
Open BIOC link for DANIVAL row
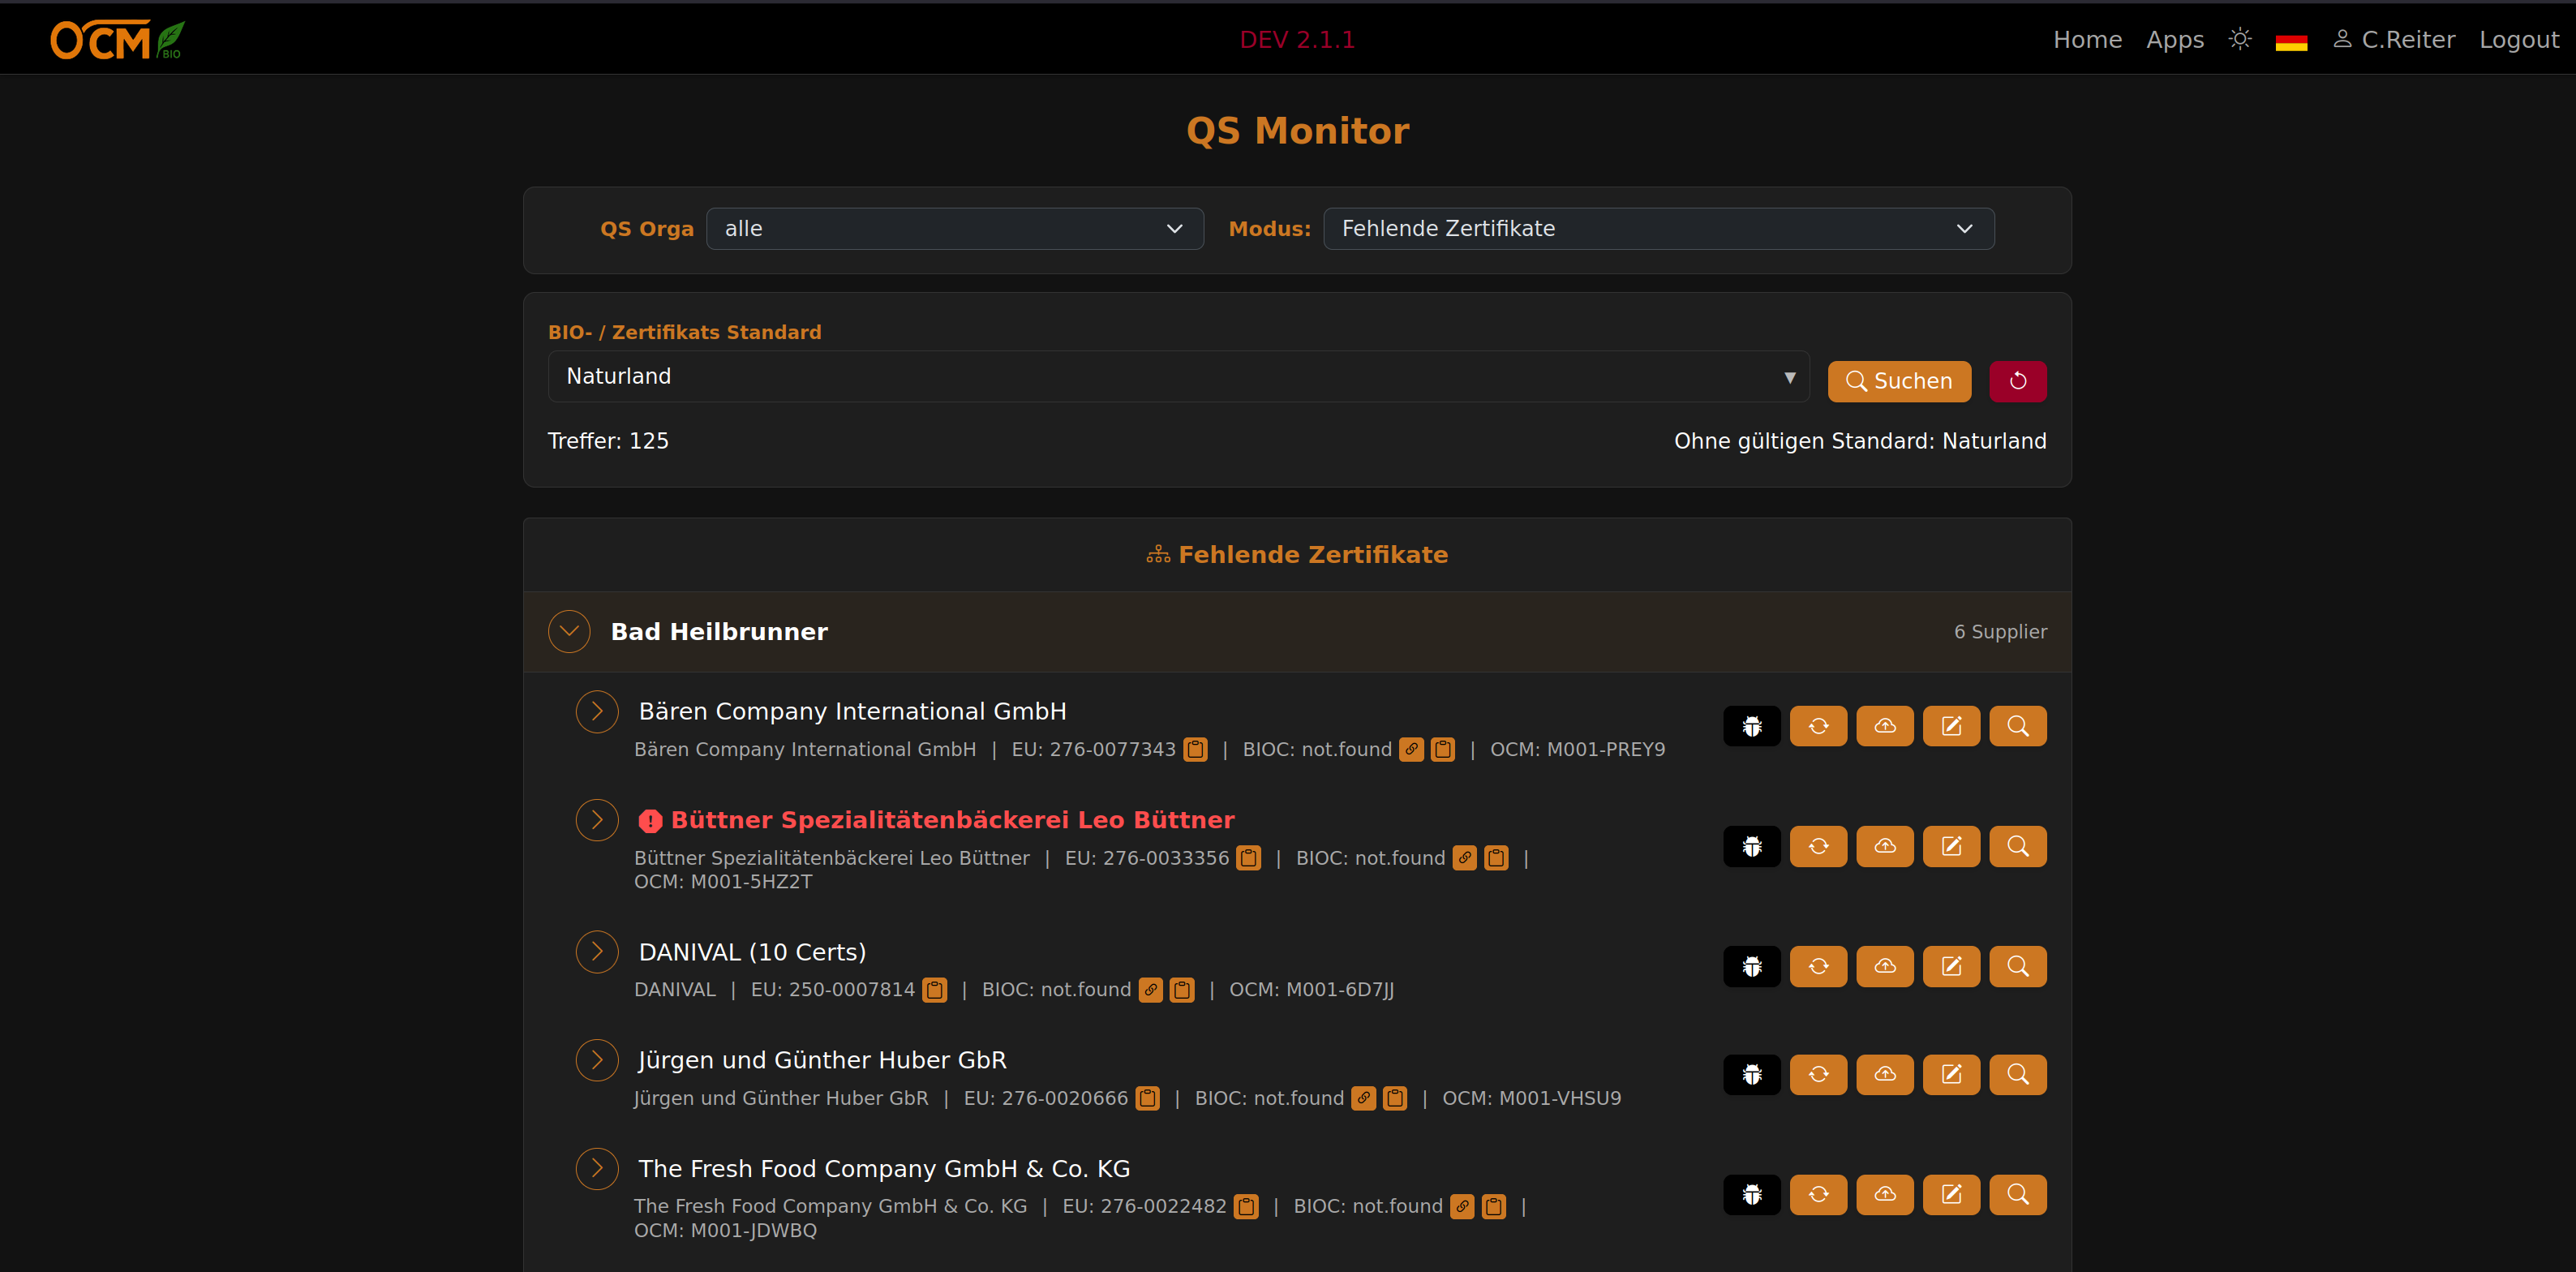(1150, 990)
